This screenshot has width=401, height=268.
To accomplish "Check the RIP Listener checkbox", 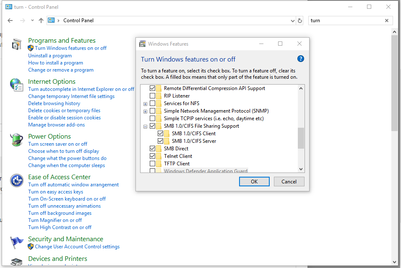I will (152, 96).
